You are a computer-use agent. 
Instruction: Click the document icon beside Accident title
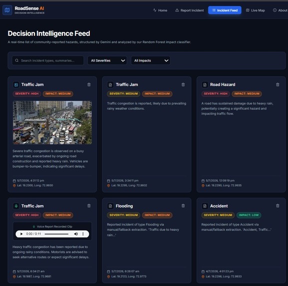click(205, 206)
